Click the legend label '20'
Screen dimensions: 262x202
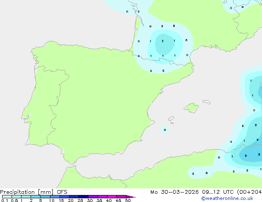[x=71, y=200]
